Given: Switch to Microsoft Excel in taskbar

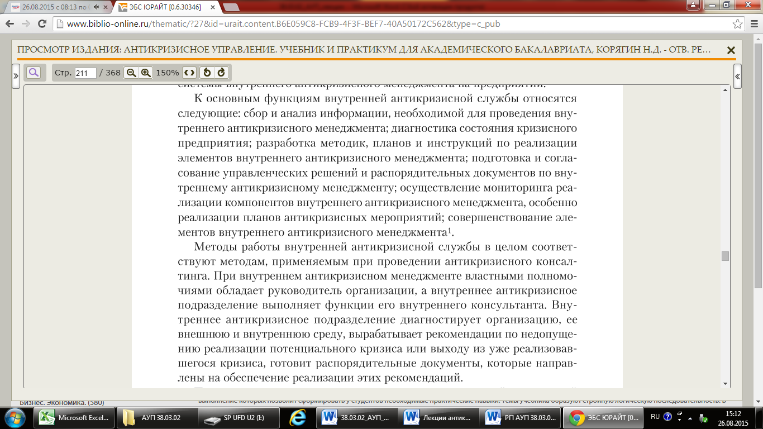Looking at the screenshot, I should click(74, 418).
